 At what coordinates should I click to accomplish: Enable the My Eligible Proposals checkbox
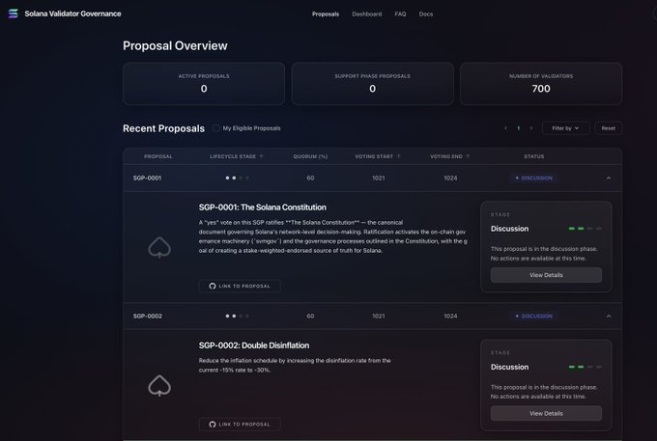pyautogui.click(x=216, y=128)
